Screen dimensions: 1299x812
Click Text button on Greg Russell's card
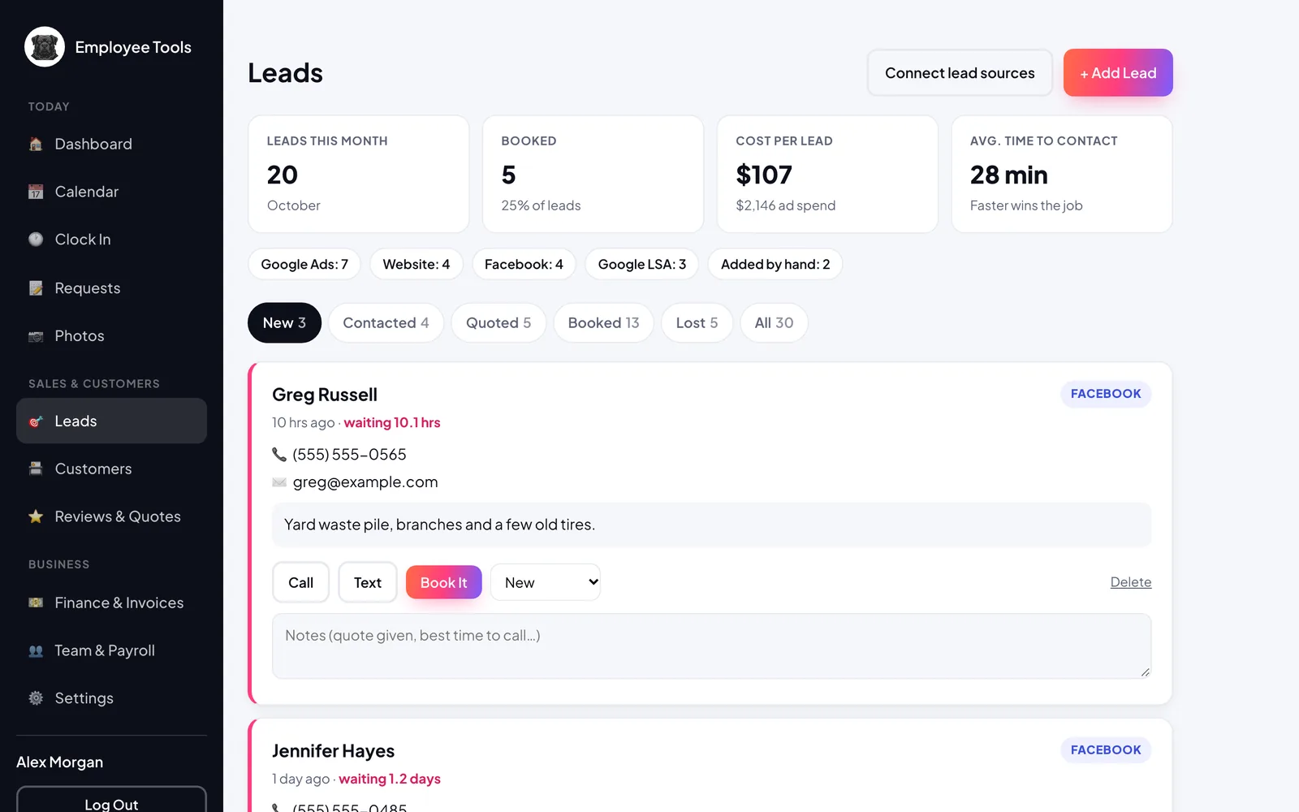pos(368,582)
